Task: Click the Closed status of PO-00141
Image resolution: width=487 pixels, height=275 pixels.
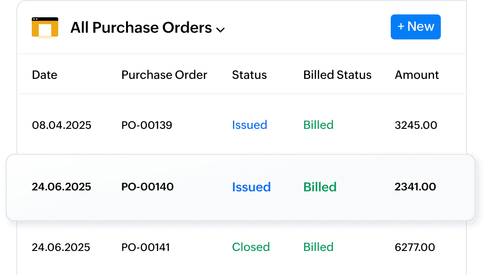Action: [251, 247]
